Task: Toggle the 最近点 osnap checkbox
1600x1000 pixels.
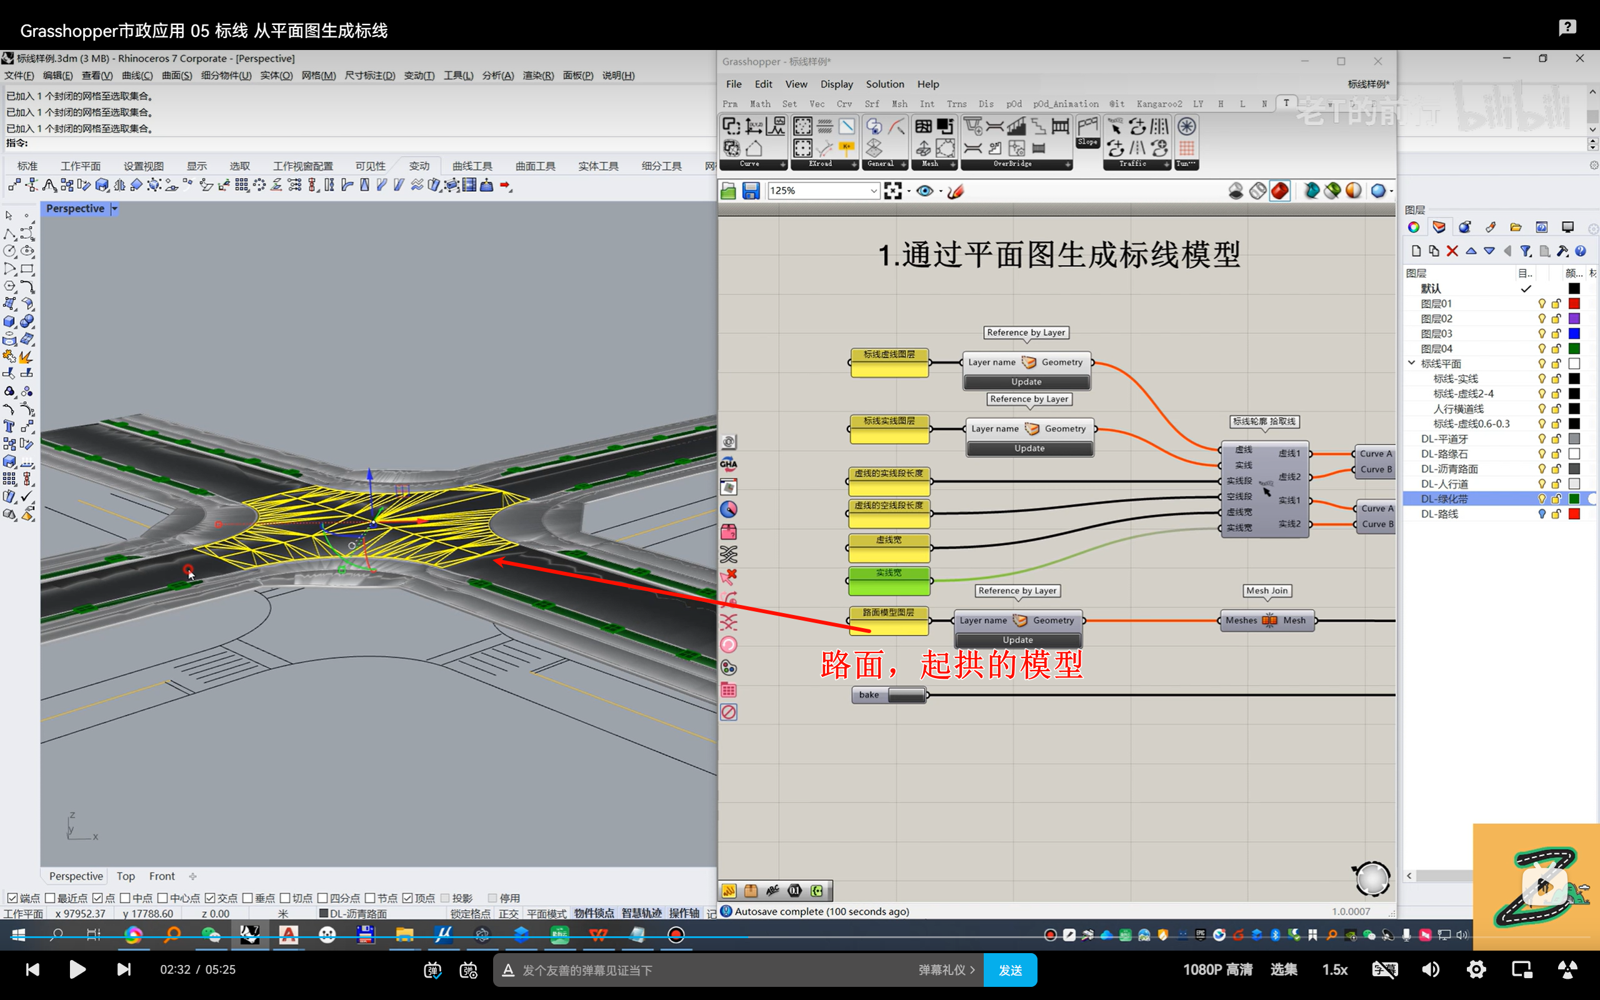Action: tap(50, 897)
